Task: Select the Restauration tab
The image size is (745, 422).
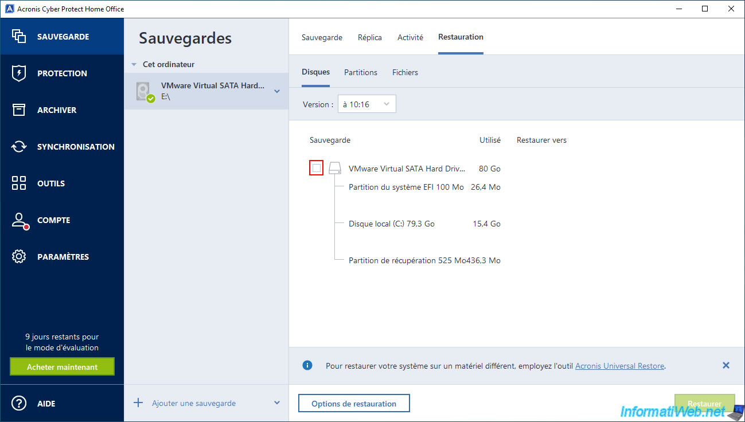Action: click(x=461, y=37)
